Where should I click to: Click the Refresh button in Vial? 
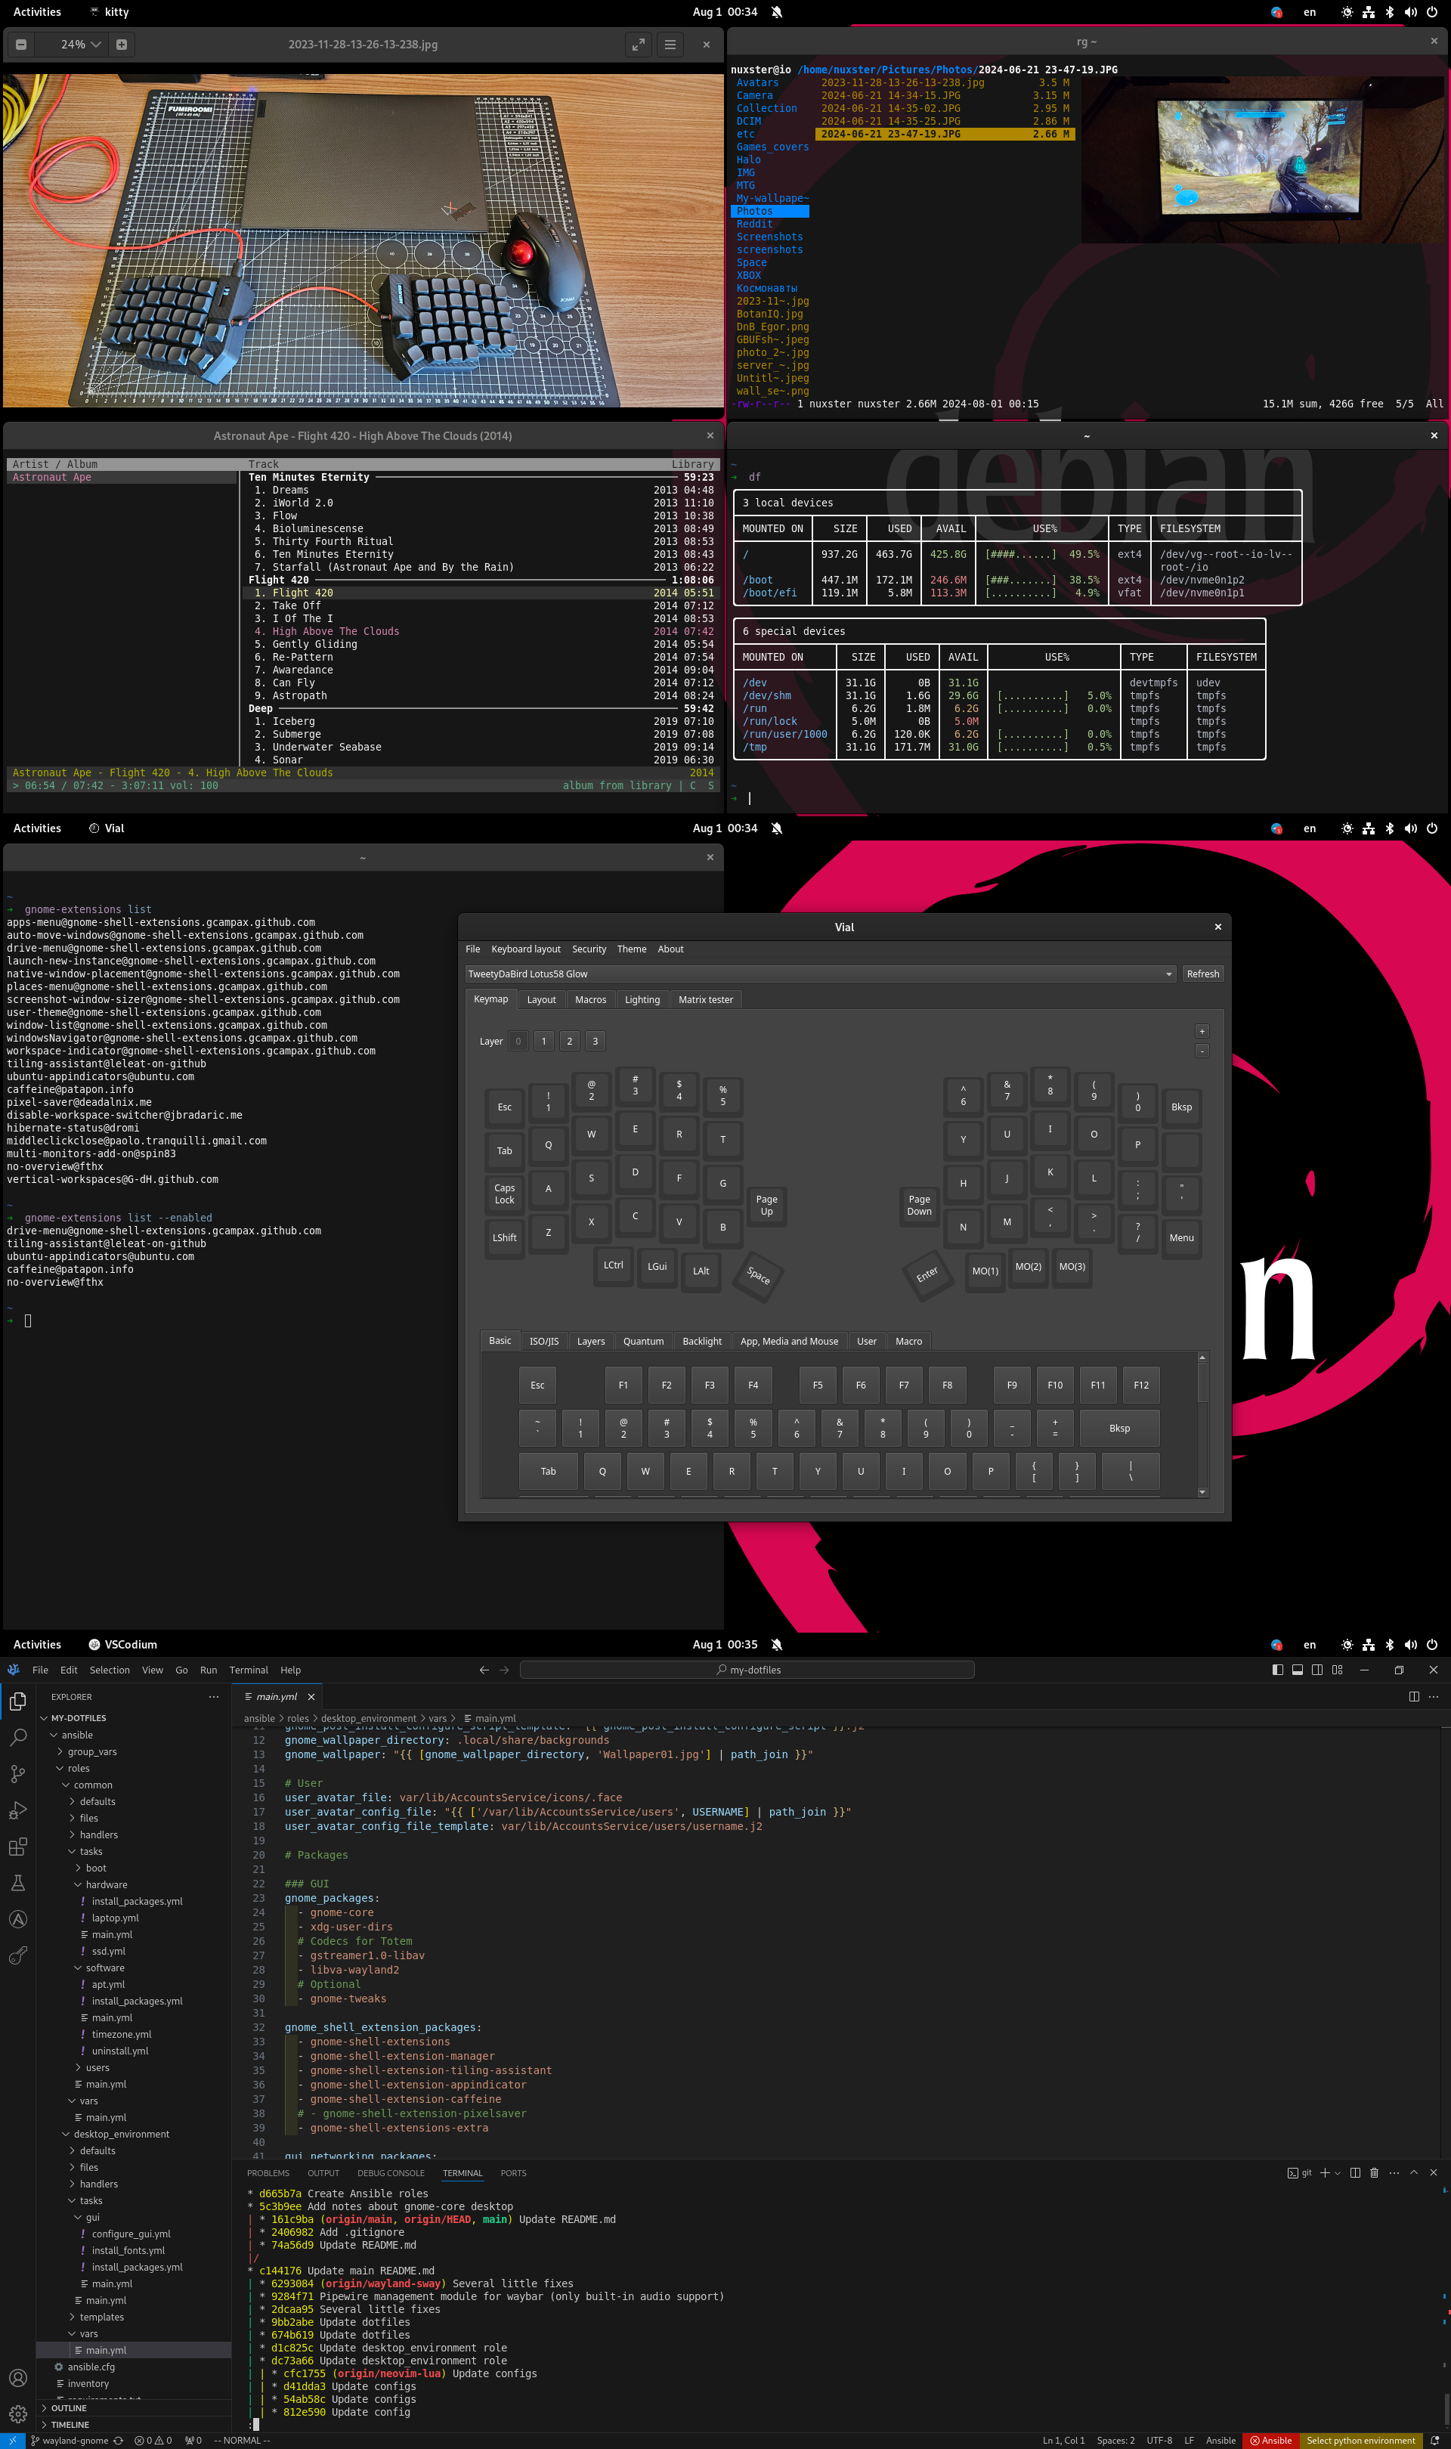click(1202, 974)
